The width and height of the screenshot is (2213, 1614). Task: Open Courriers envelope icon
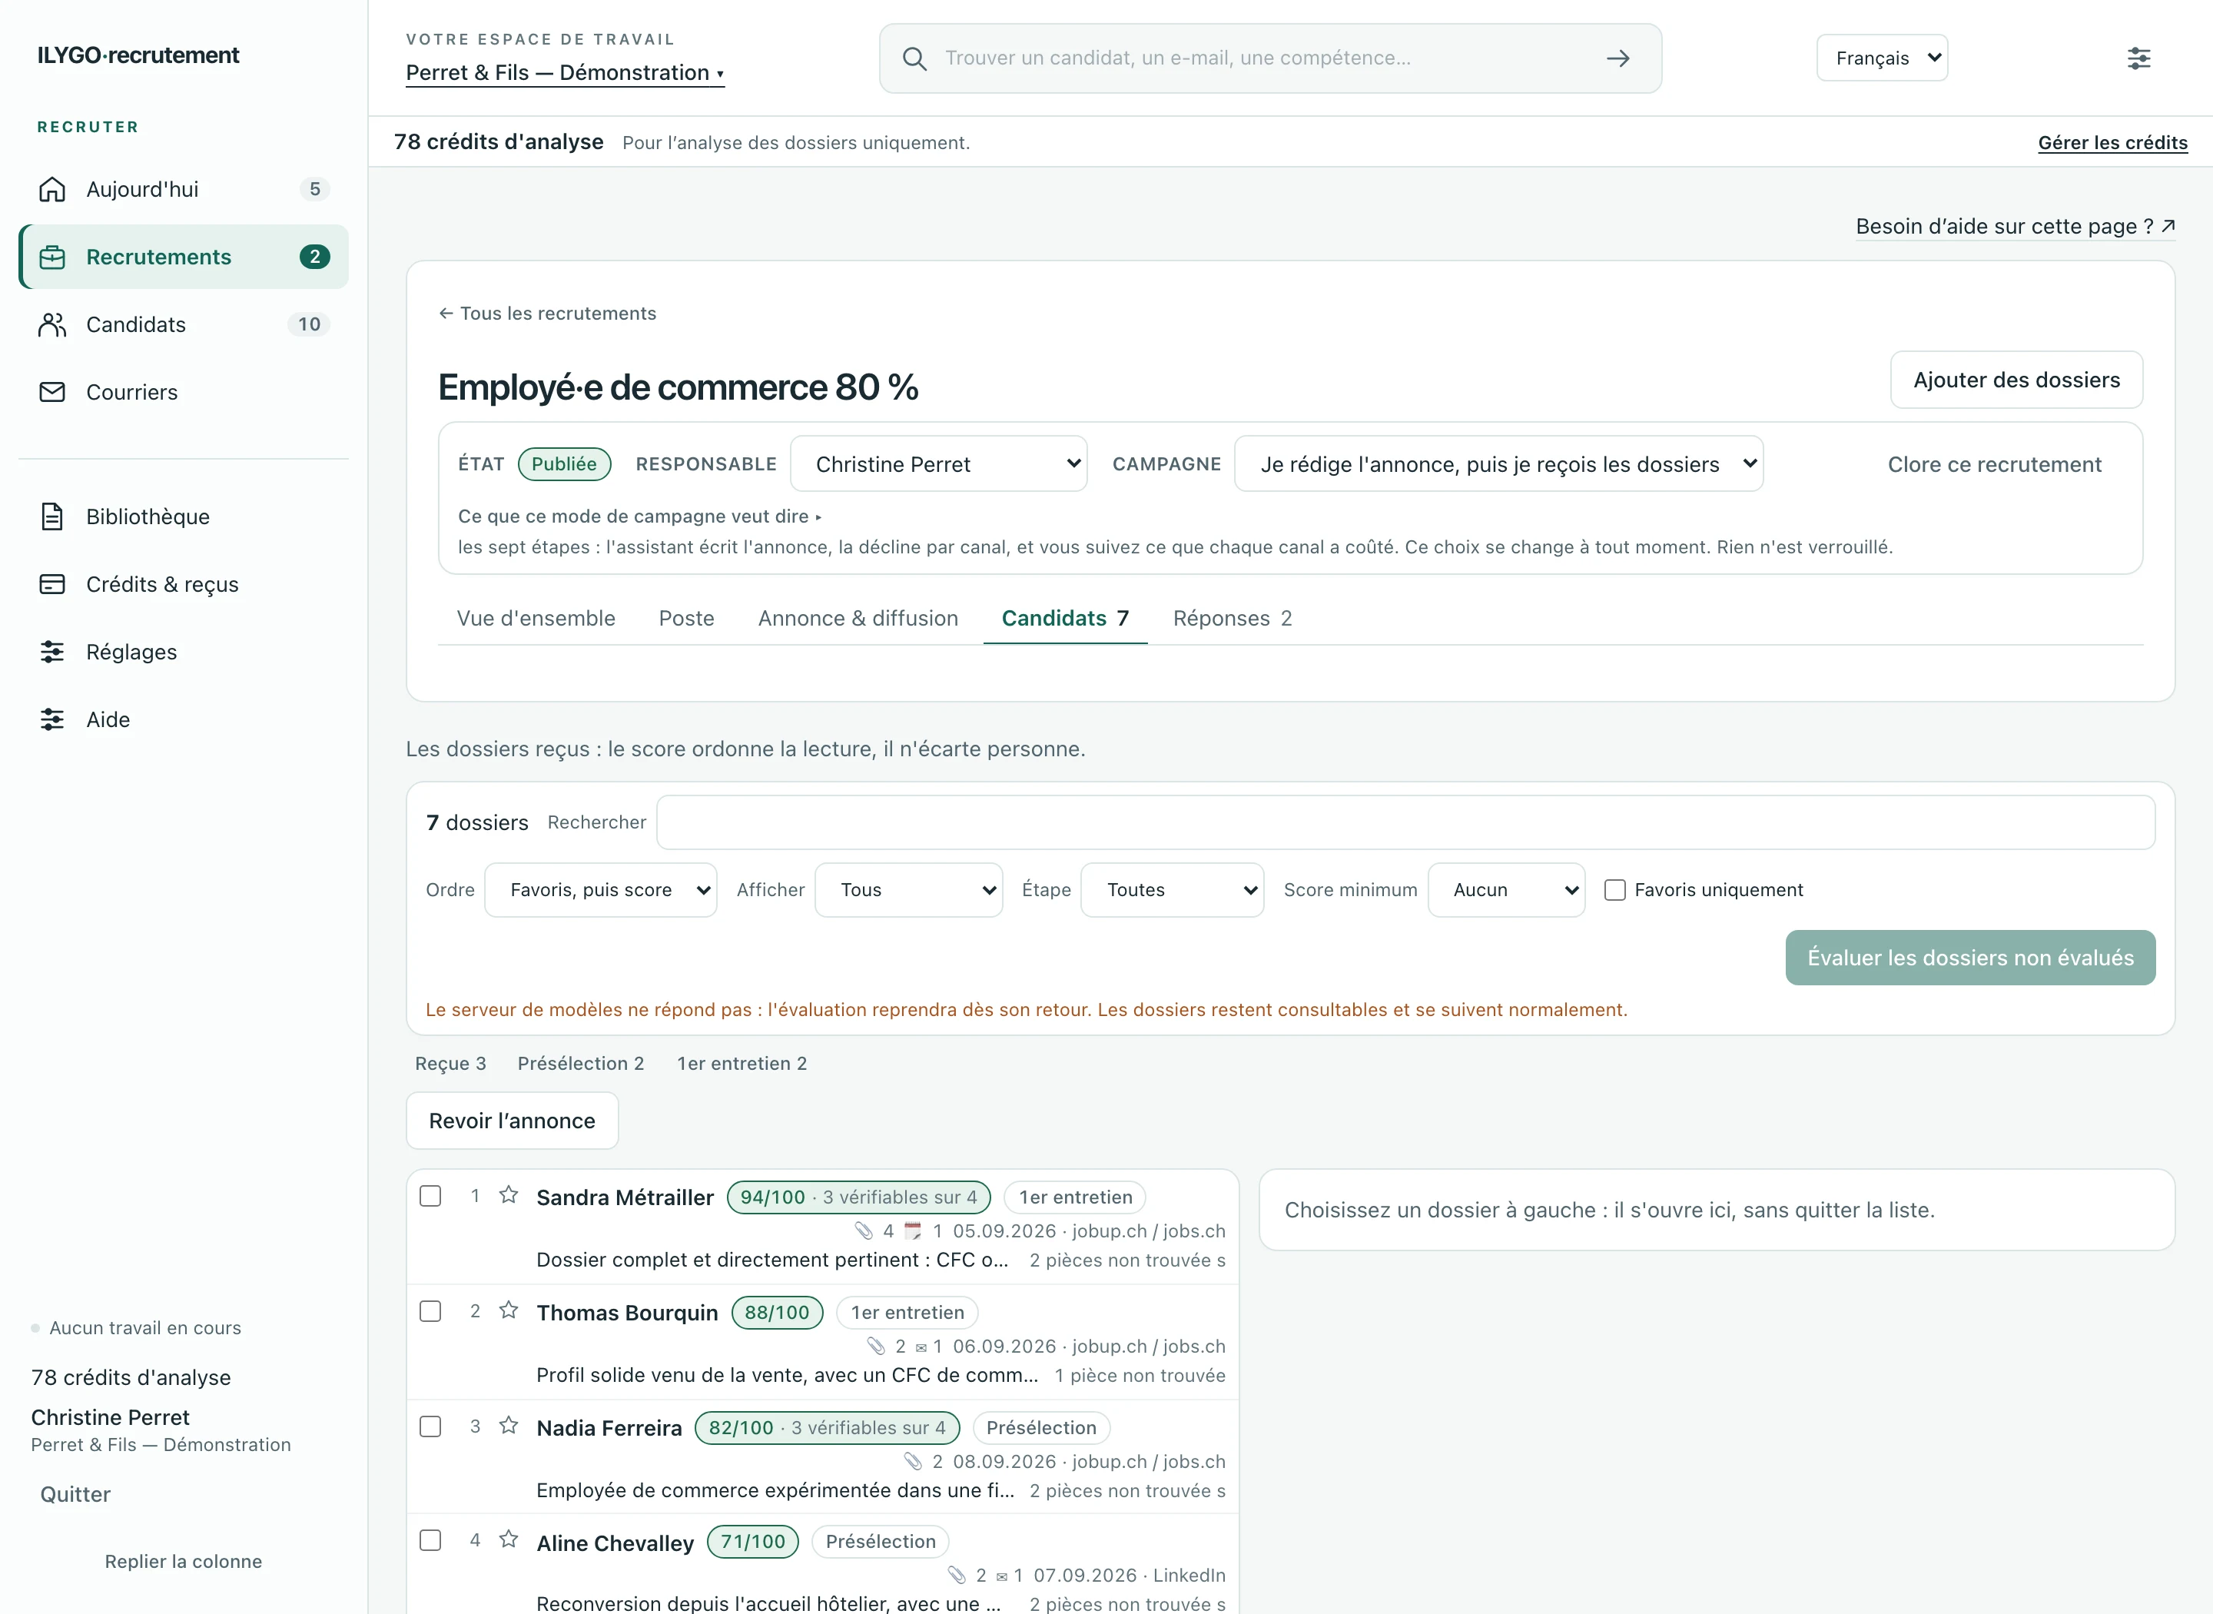[51, 392]
